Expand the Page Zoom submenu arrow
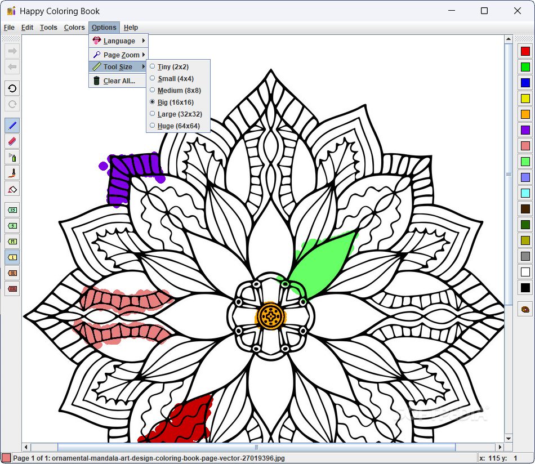 (144, 55)
